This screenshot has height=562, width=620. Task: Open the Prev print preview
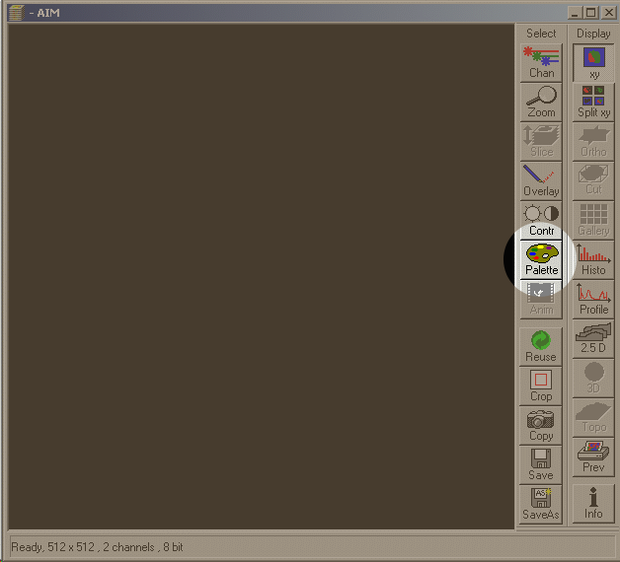click(593, 457)
